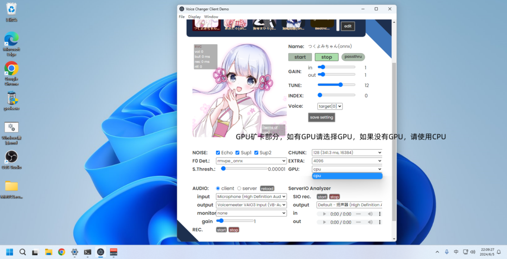This screenshot has height=259, width=507.
Task: Play the ServerIO 'out' audio player
Action: (x=325, y=222)
